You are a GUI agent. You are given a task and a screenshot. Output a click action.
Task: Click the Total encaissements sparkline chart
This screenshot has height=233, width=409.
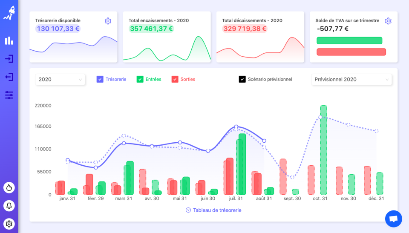[x=167, y=49]
